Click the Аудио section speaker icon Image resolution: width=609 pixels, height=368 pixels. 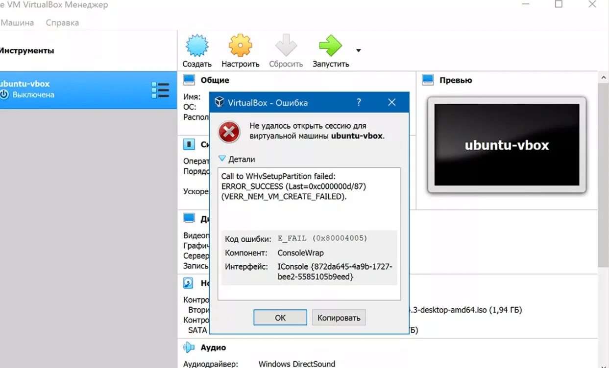(189, 347)
